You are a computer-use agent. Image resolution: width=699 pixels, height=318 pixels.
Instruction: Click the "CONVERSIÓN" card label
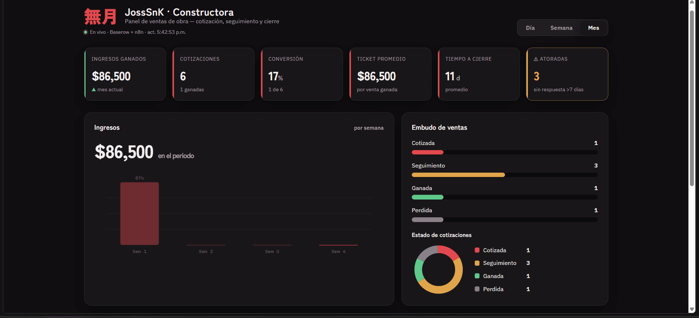285,59
